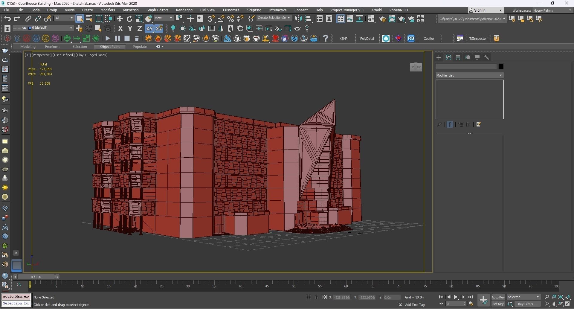This screenshot has height=311, width=574.
Task: Click the XSMP button
Action: click(344, 39)
